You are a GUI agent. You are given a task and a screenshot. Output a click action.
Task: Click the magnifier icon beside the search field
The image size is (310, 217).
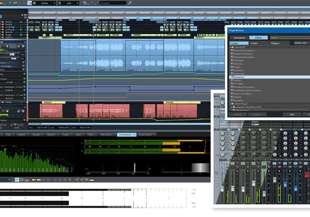click(130, 3)
